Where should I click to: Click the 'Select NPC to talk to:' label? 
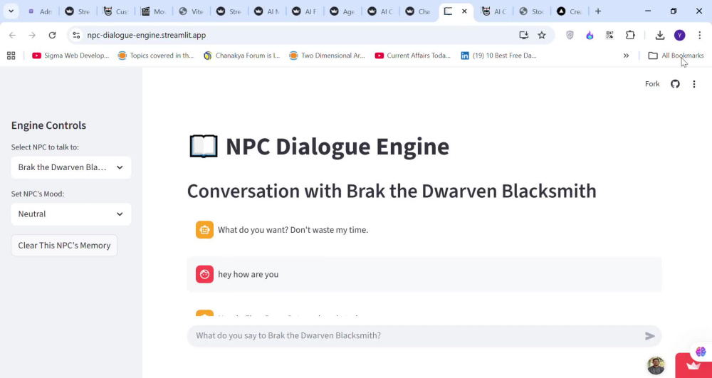click(45, 147)
